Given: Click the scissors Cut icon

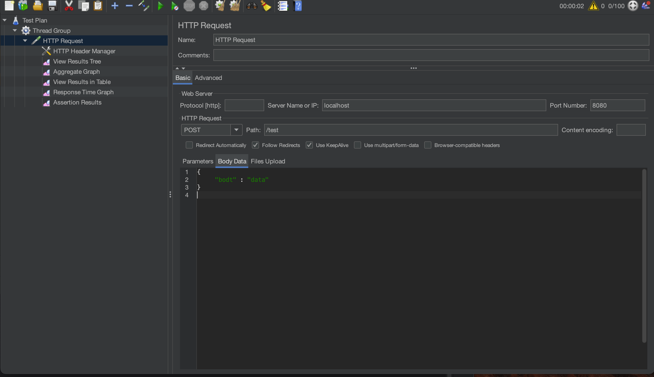Looking at the screenshot, I should pos(69,6).
